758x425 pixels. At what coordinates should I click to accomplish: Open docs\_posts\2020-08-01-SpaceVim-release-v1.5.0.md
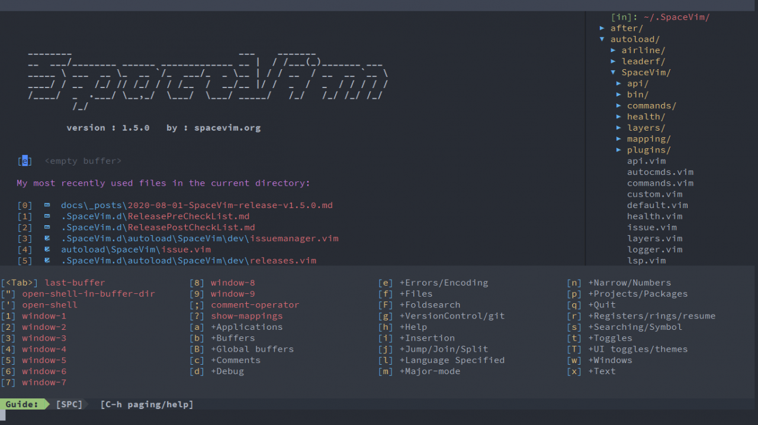tap(197, 205)
